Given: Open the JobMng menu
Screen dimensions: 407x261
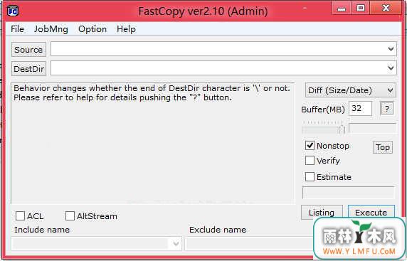Looking at the screenshot, I should click(x=51, y=29).
